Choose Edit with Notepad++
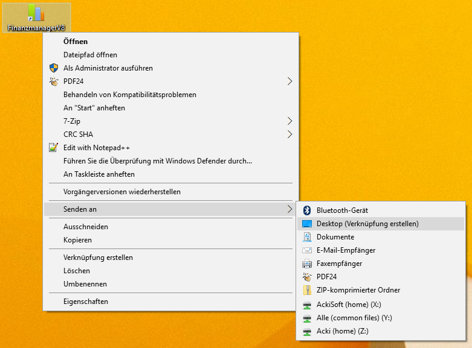472x348 pixels. pyautogui.click(x=170, y=148)
